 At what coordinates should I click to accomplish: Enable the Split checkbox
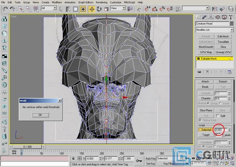click(x=217, y=116)
